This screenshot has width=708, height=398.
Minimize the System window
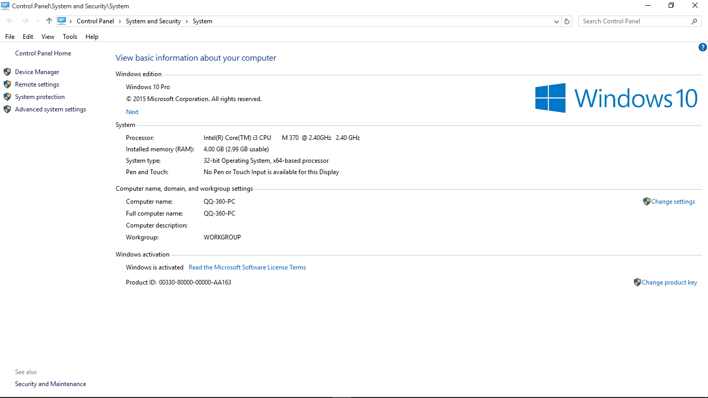(x=648, y=6)
